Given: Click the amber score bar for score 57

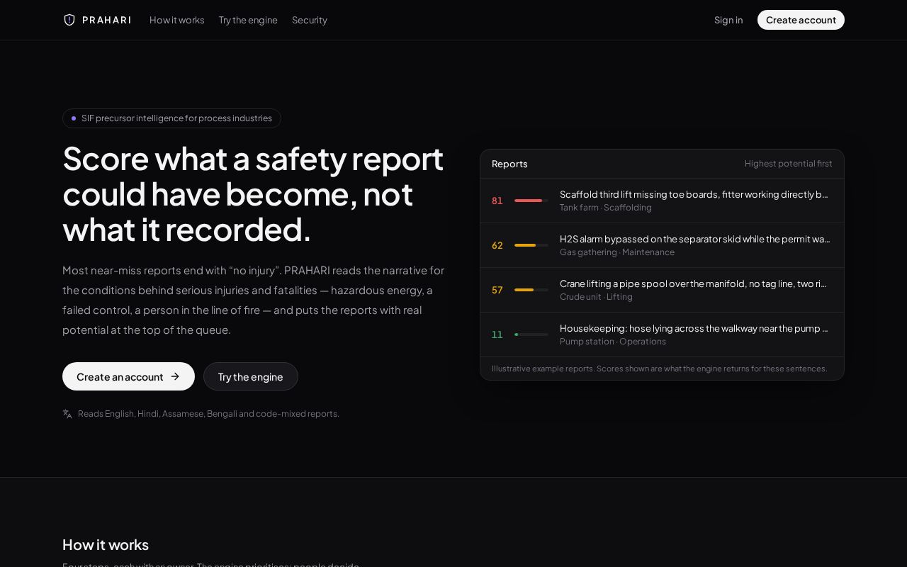Looking at the screenshot, I should (x=531, y=290).
